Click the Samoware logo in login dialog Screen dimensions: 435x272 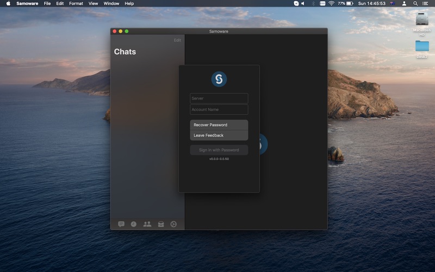click(x=219, y=79)
